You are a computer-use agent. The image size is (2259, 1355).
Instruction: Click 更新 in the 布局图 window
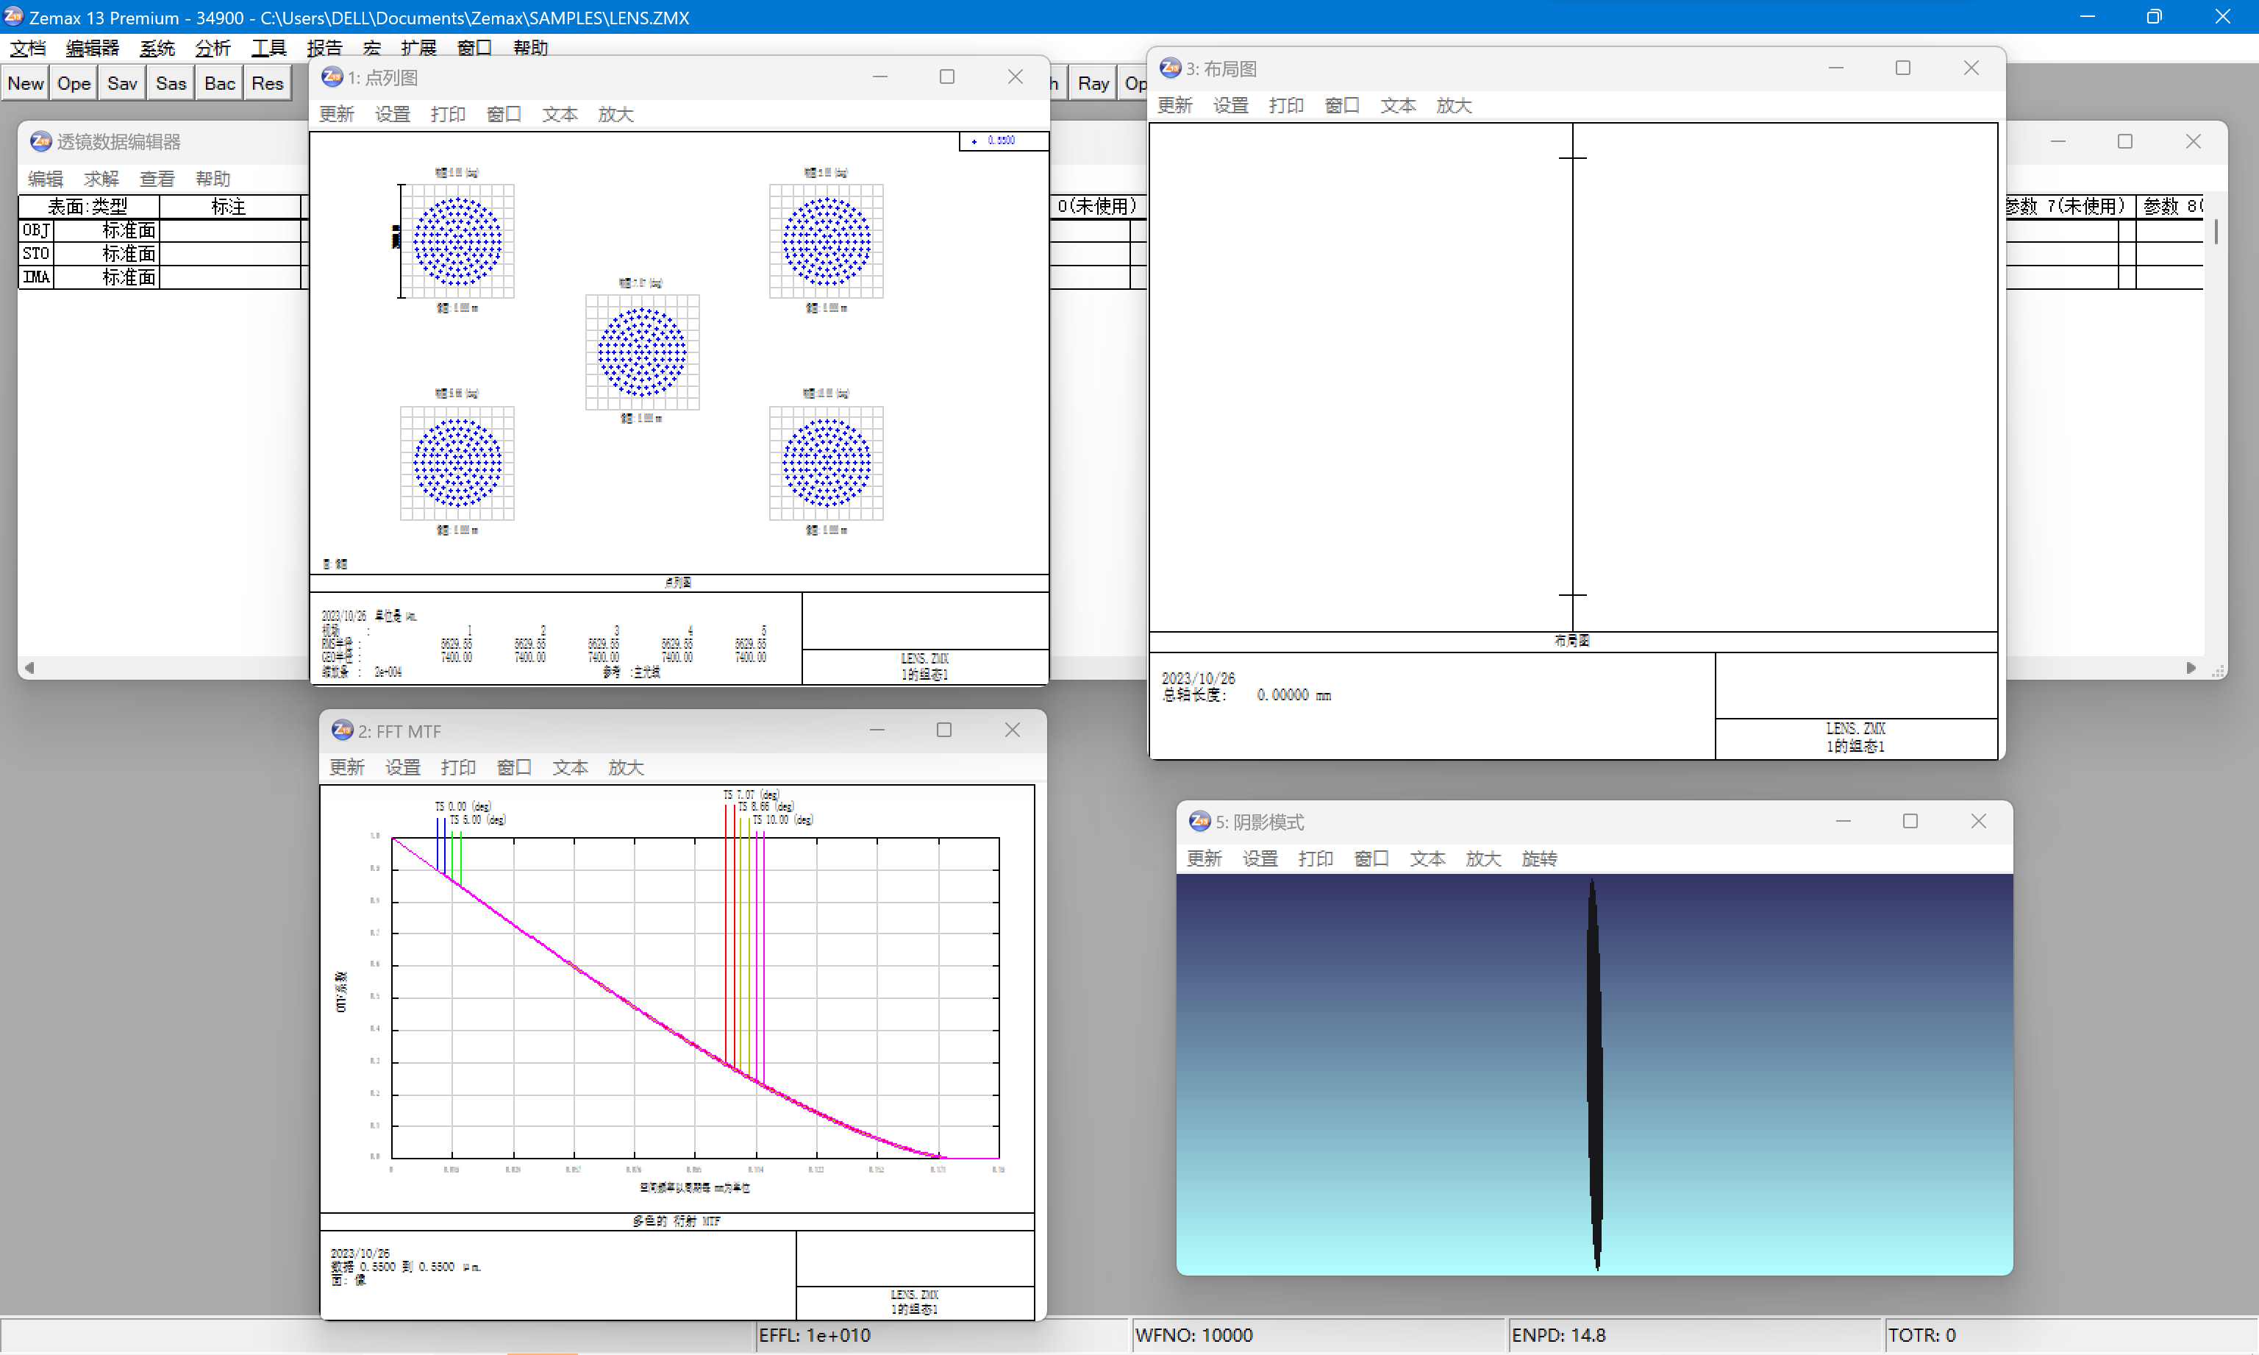point(1174,105)
